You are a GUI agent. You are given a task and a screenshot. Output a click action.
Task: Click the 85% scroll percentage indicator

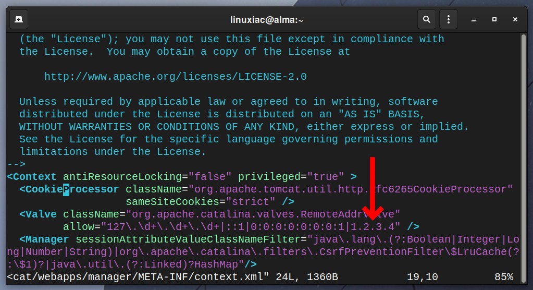click(504, 277)
